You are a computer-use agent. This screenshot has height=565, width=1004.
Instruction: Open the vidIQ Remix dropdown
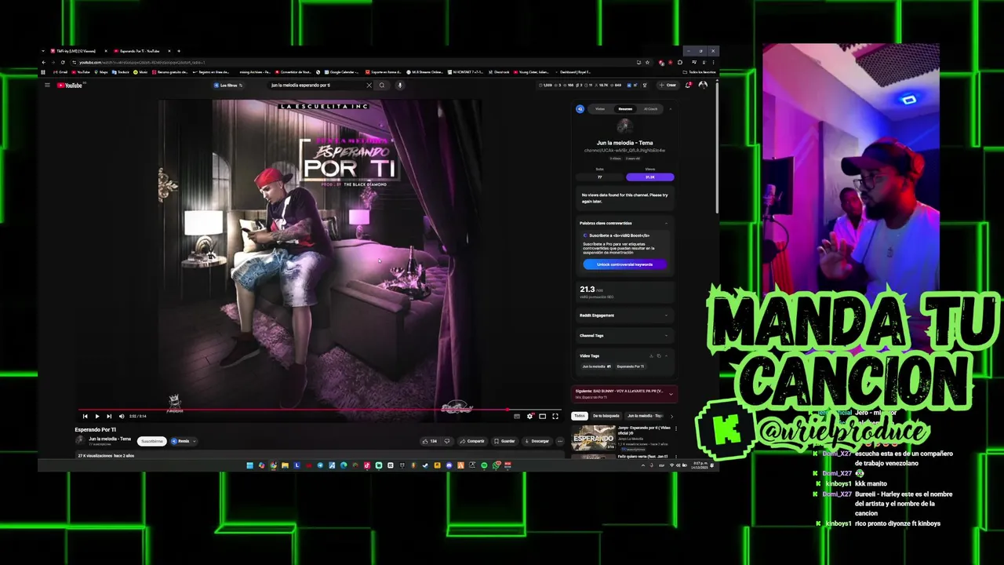pos(184,441)
